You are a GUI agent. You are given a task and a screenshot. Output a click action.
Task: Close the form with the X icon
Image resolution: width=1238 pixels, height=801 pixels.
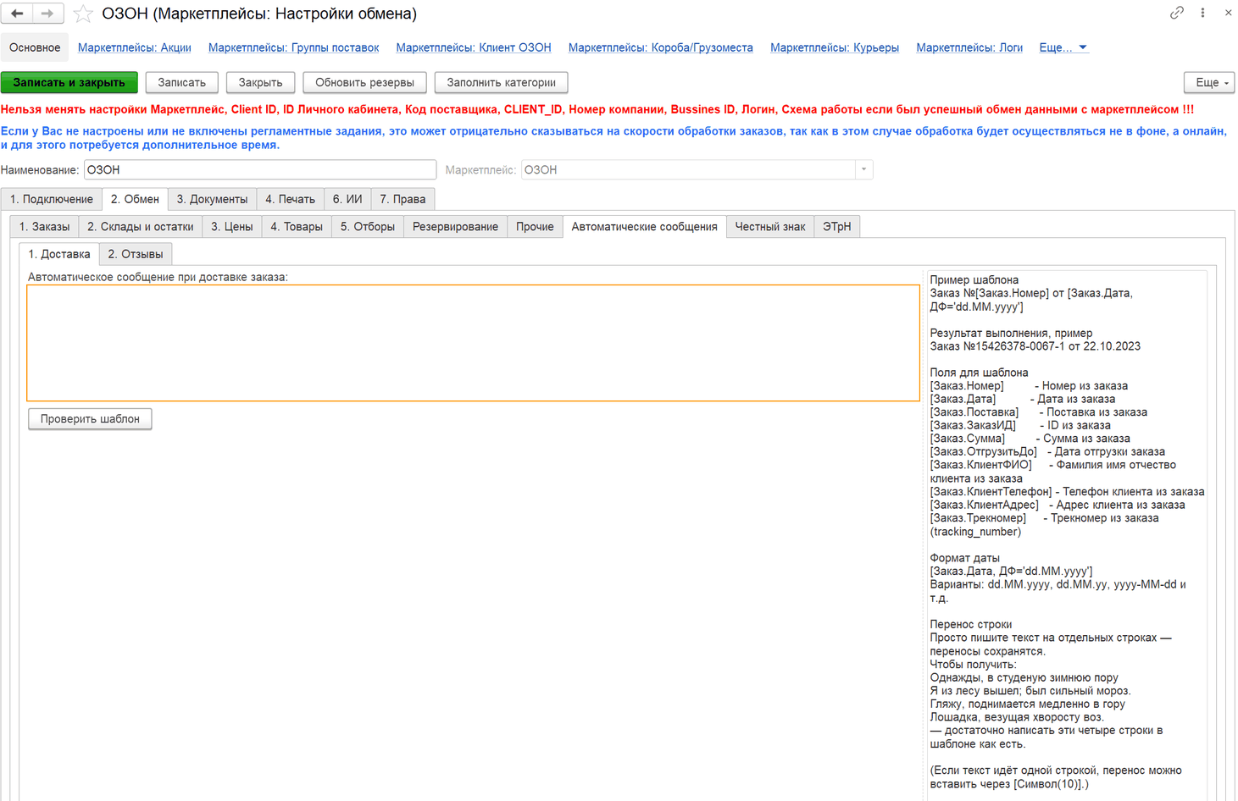pos(1228,13)
